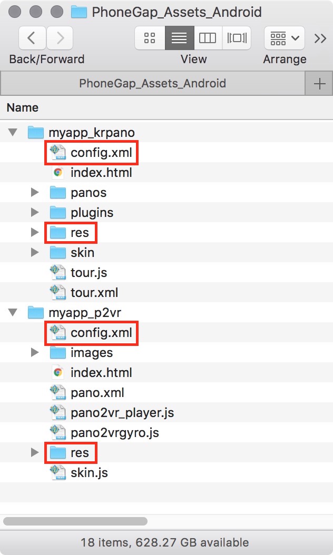Sort by the Name column header
This screenshot has height=555, width=333.
pyautogui.click(x=23, y=107)
